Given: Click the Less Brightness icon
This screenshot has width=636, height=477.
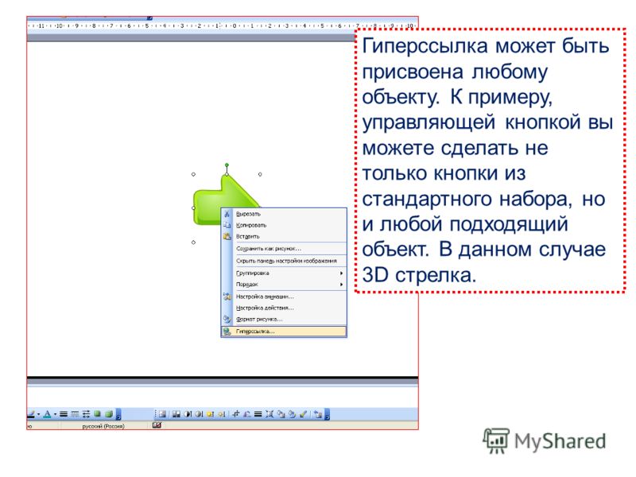Looking at the screenshot, I should (222, 414).
